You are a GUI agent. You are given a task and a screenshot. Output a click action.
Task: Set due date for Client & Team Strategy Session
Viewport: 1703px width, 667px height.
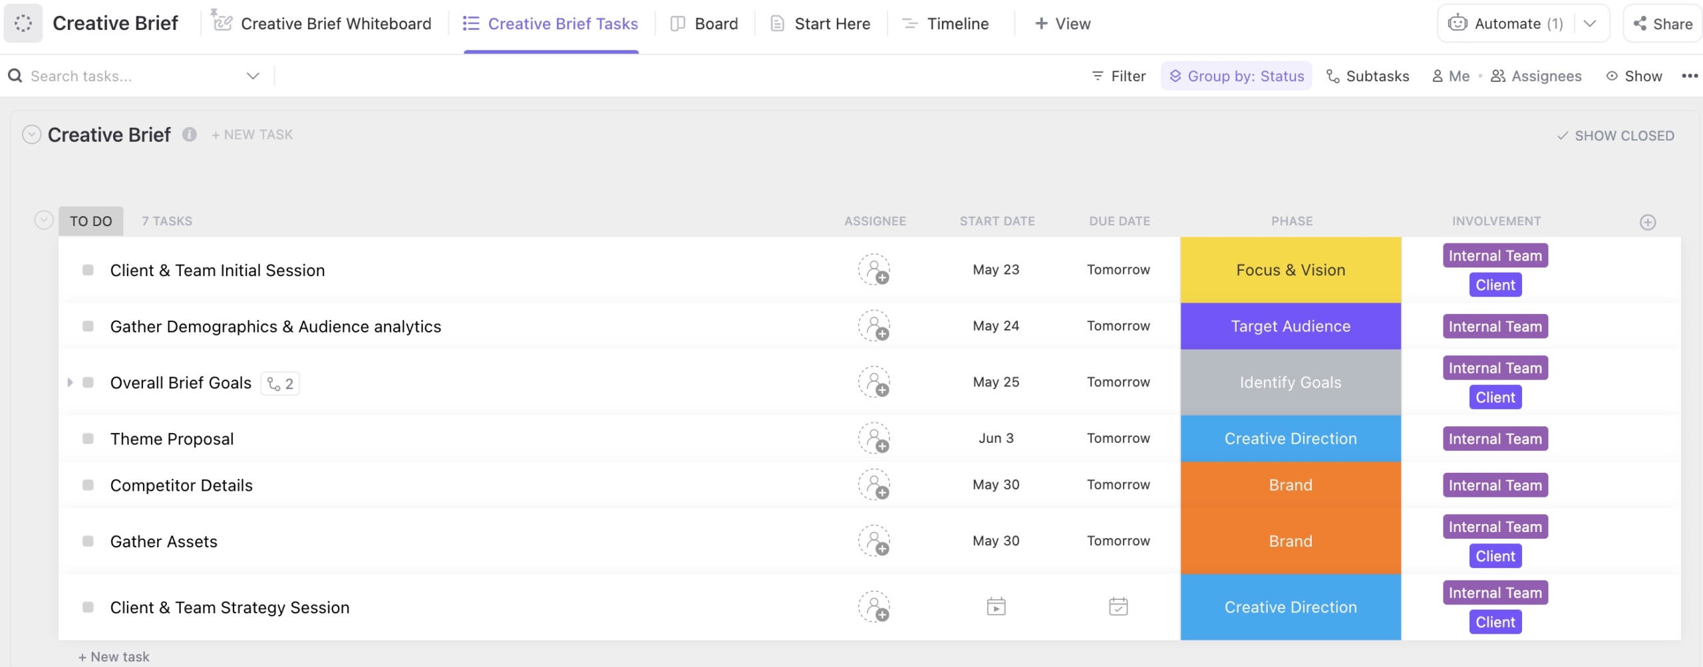click(1118, 607)
